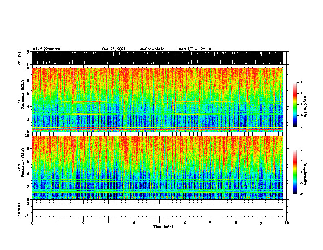Click the time axis tick label "5"

point(159,223)
